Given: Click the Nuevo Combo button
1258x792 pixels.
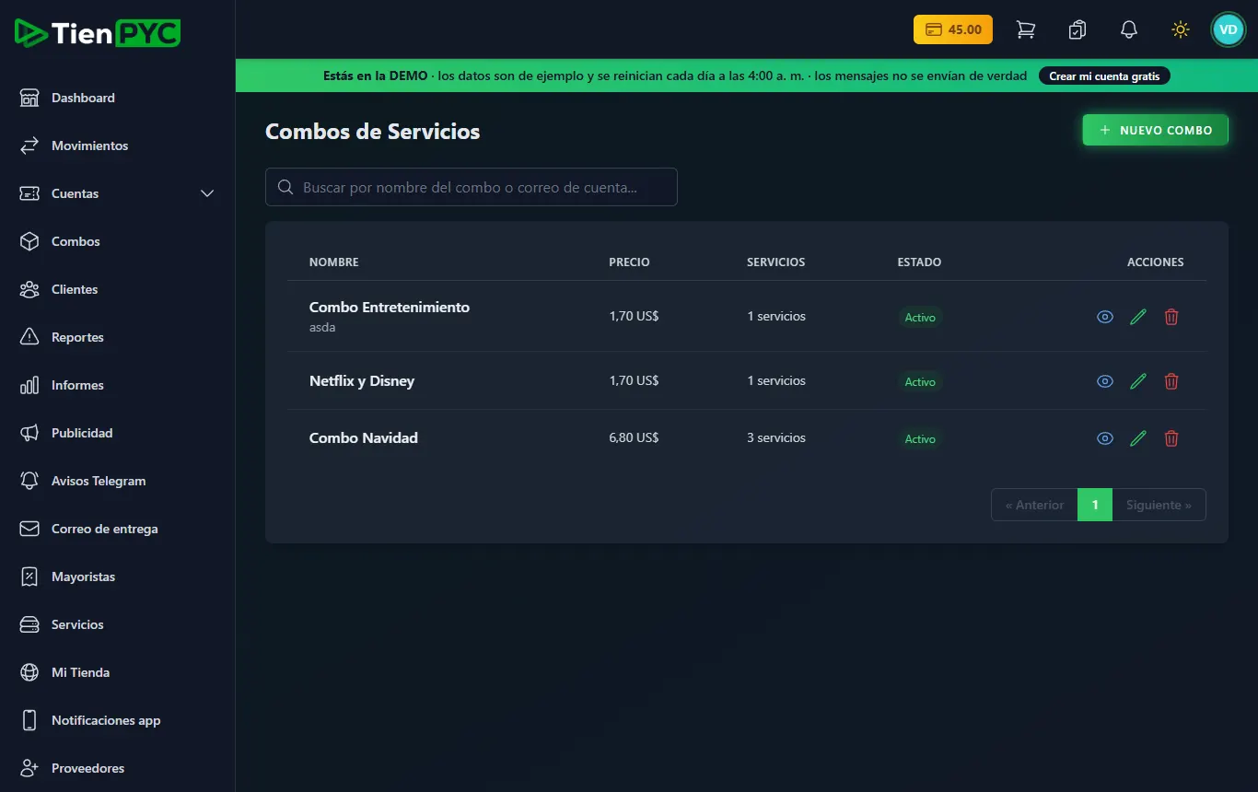Looking at the screenshot, I should pyautogui.click(x=1155, y=130).
